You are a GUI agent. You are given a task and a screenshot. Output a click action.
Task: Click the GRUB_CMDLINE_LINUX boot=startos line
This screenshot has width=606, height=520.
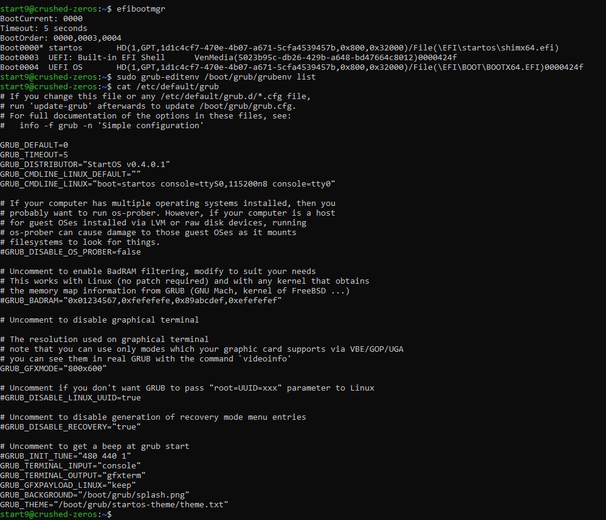coord(167,184)
